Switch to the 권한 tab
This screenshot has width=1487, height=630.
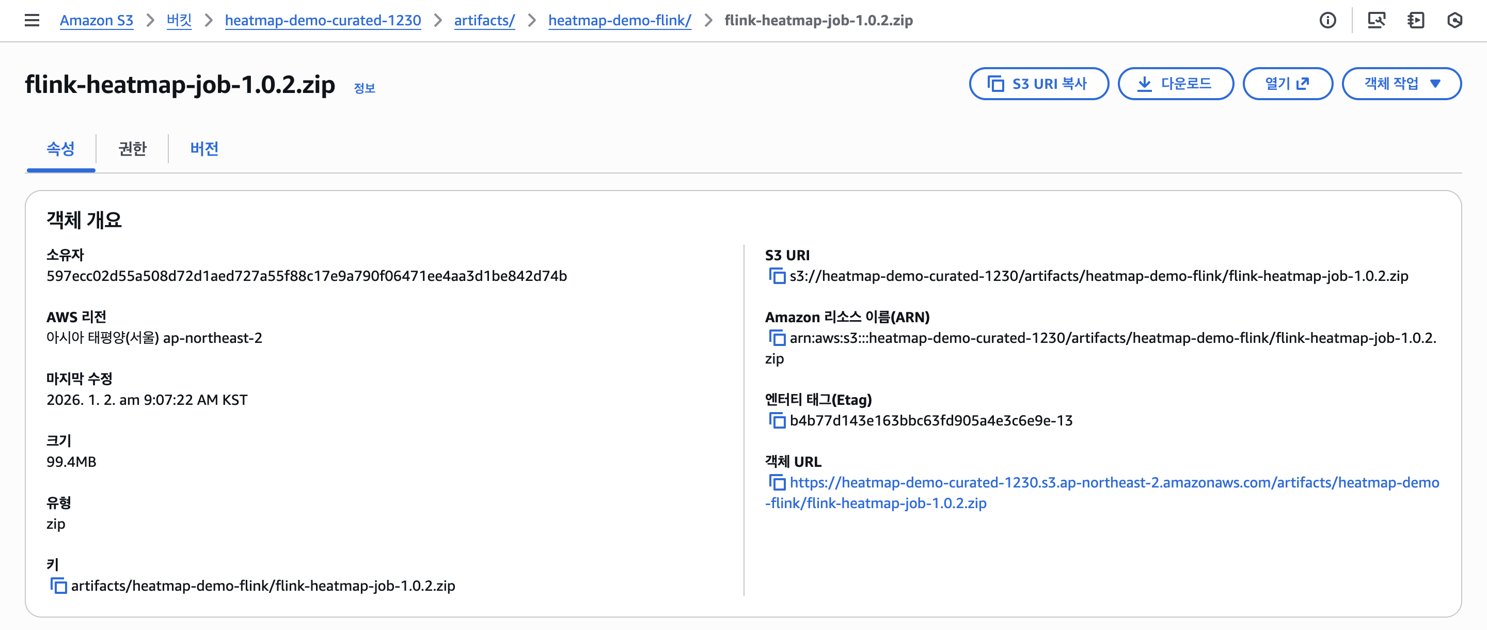[x=132, y=149]
